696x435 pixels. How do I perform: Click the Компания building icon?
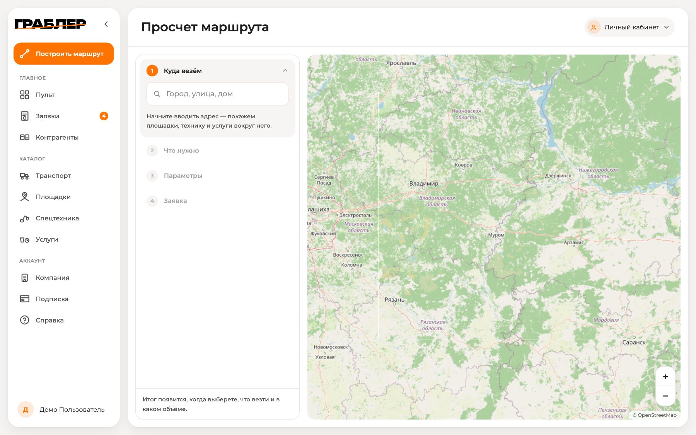point(25,278)
